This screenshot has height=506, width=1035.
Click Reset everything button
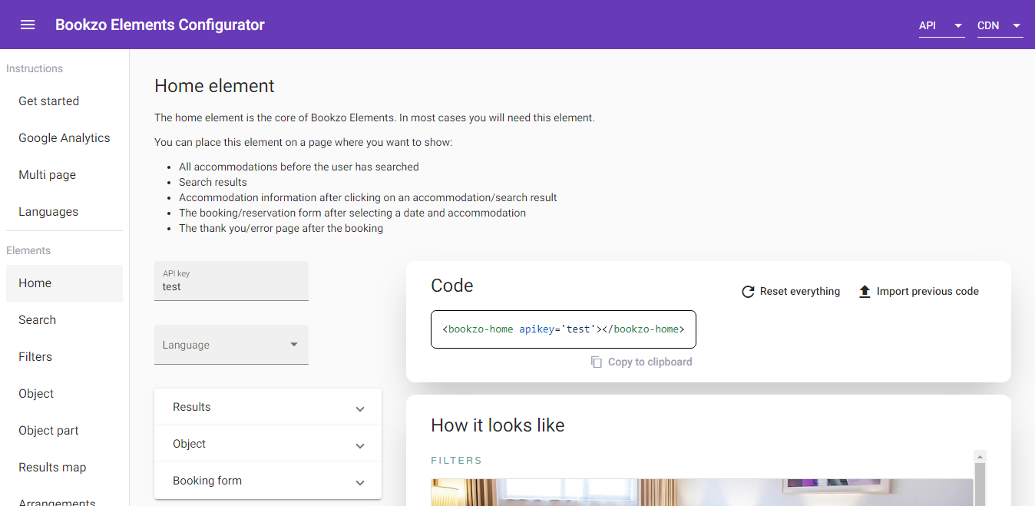pos(790,292)
